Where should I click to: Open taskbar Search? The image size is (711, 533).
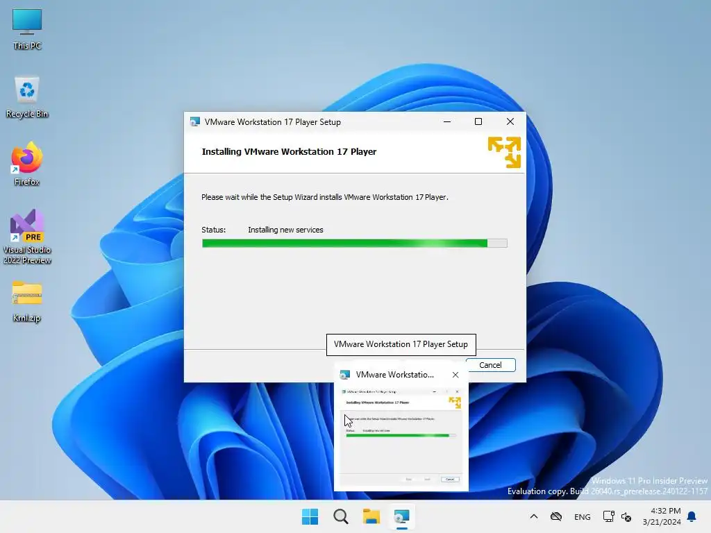340,516
